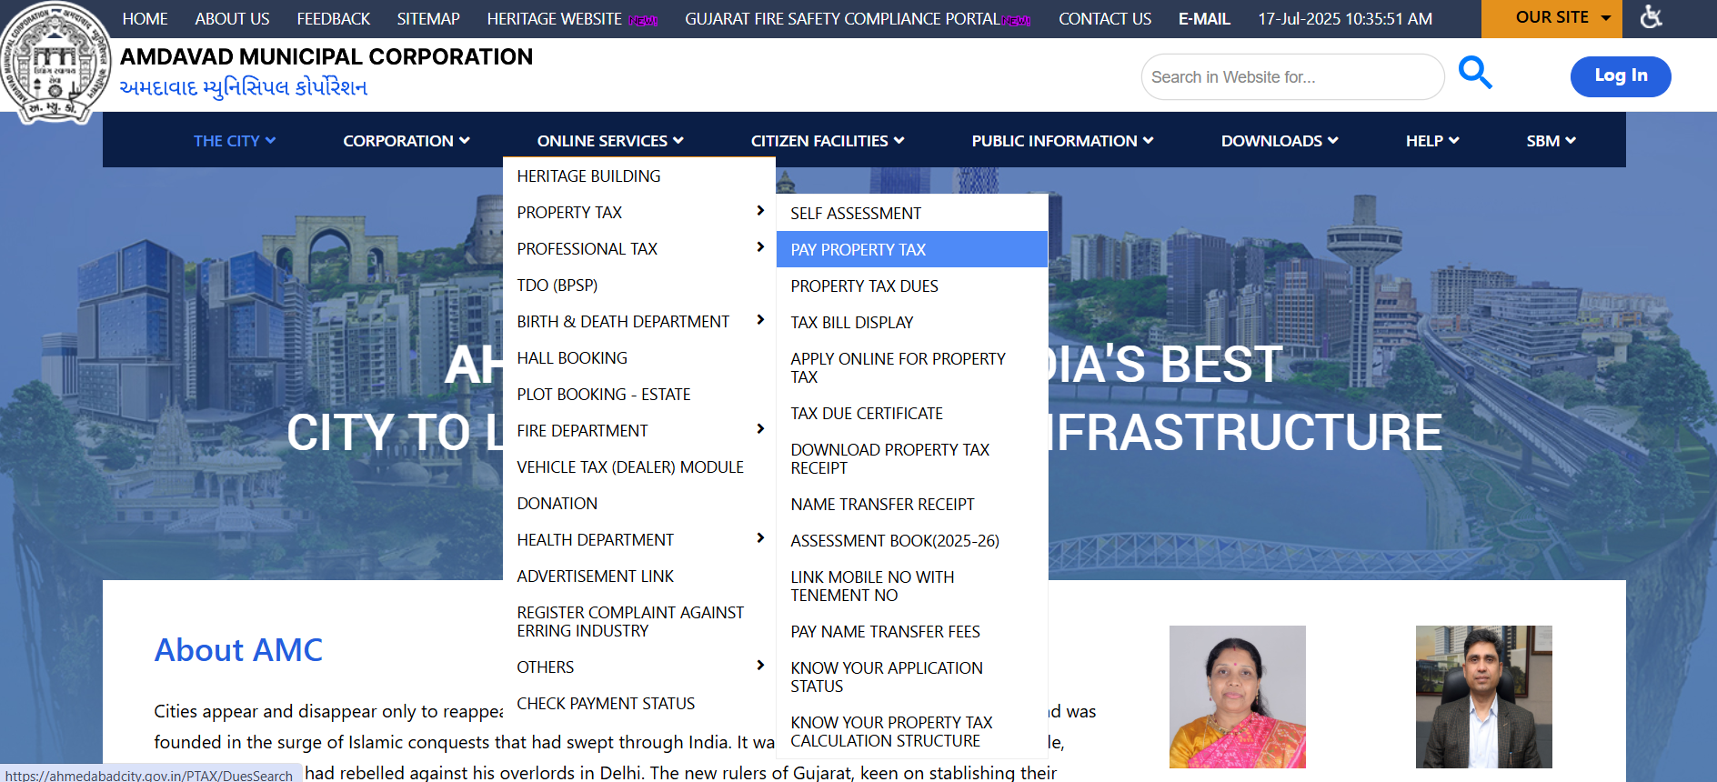
Task: Choose PAY PROPERTY TAX submenu item
Action: pos(912,249)
